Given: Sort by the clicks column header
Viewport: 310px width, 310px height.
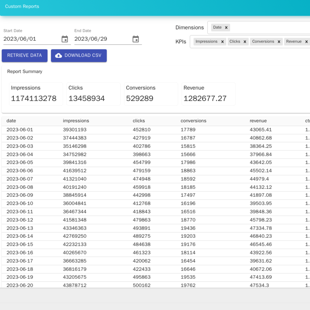Looking at the screenshot, I should [139, 121].
